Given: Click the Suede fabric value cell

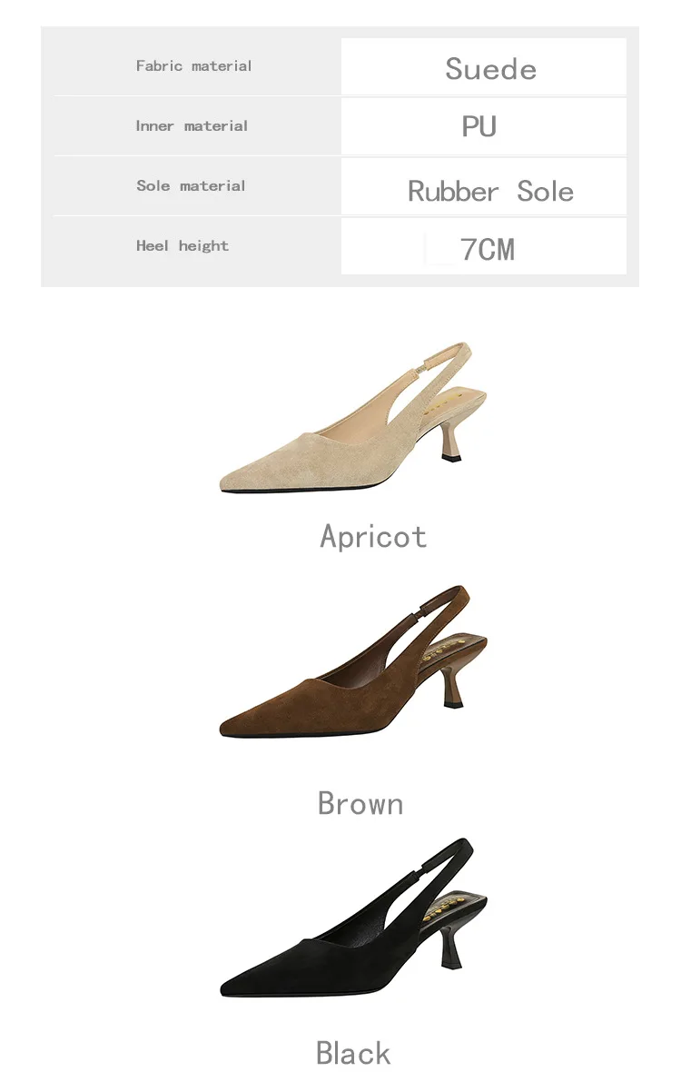Looking at the screenshot, I should [x=484, y=67].
